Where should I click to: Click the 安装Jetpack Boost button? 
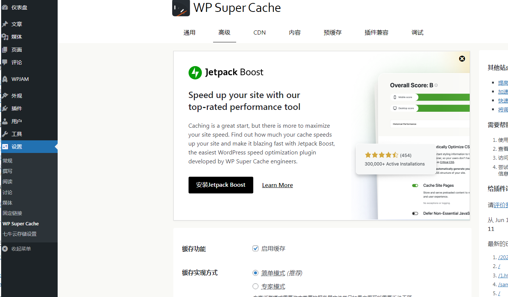click(221, 185)
